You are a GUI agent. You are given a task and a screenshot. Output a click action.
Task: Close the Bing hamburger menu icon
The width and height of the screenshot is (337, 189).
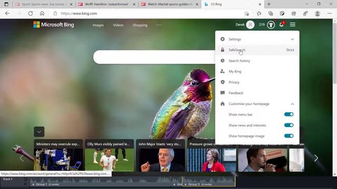(293, 25)
